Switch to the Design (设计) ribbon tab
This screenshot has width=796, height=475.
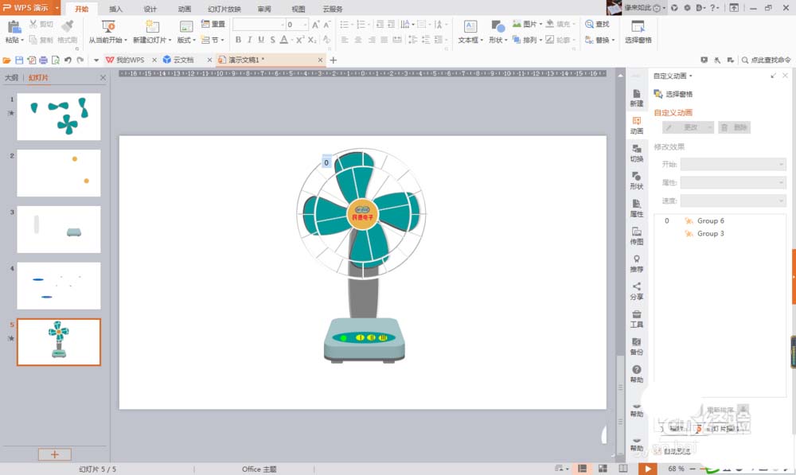tap(150, 9)
